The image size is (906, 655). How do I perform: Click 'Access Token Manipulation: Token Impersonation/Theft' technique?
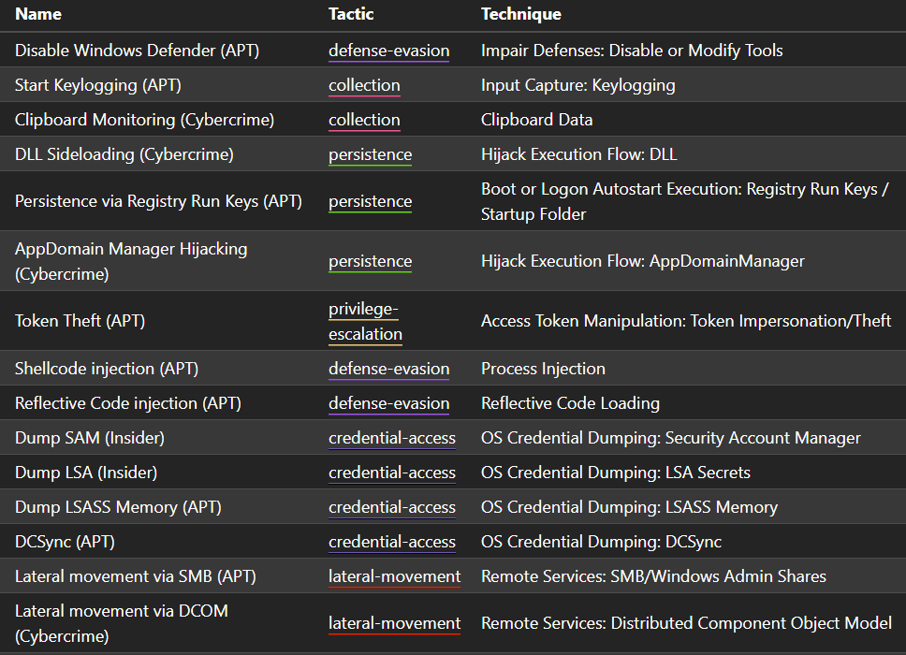(x=686, y=321)
